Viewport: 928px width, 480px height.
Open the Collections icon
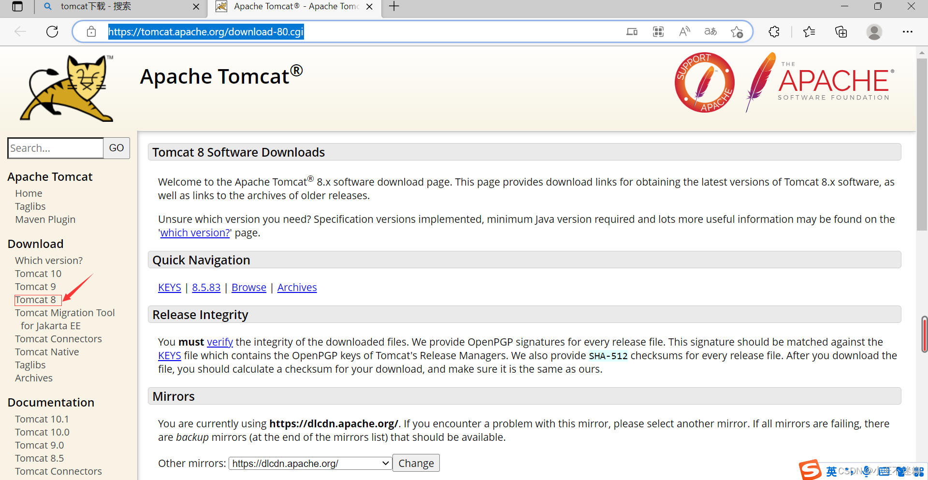(x=841, y=32)
